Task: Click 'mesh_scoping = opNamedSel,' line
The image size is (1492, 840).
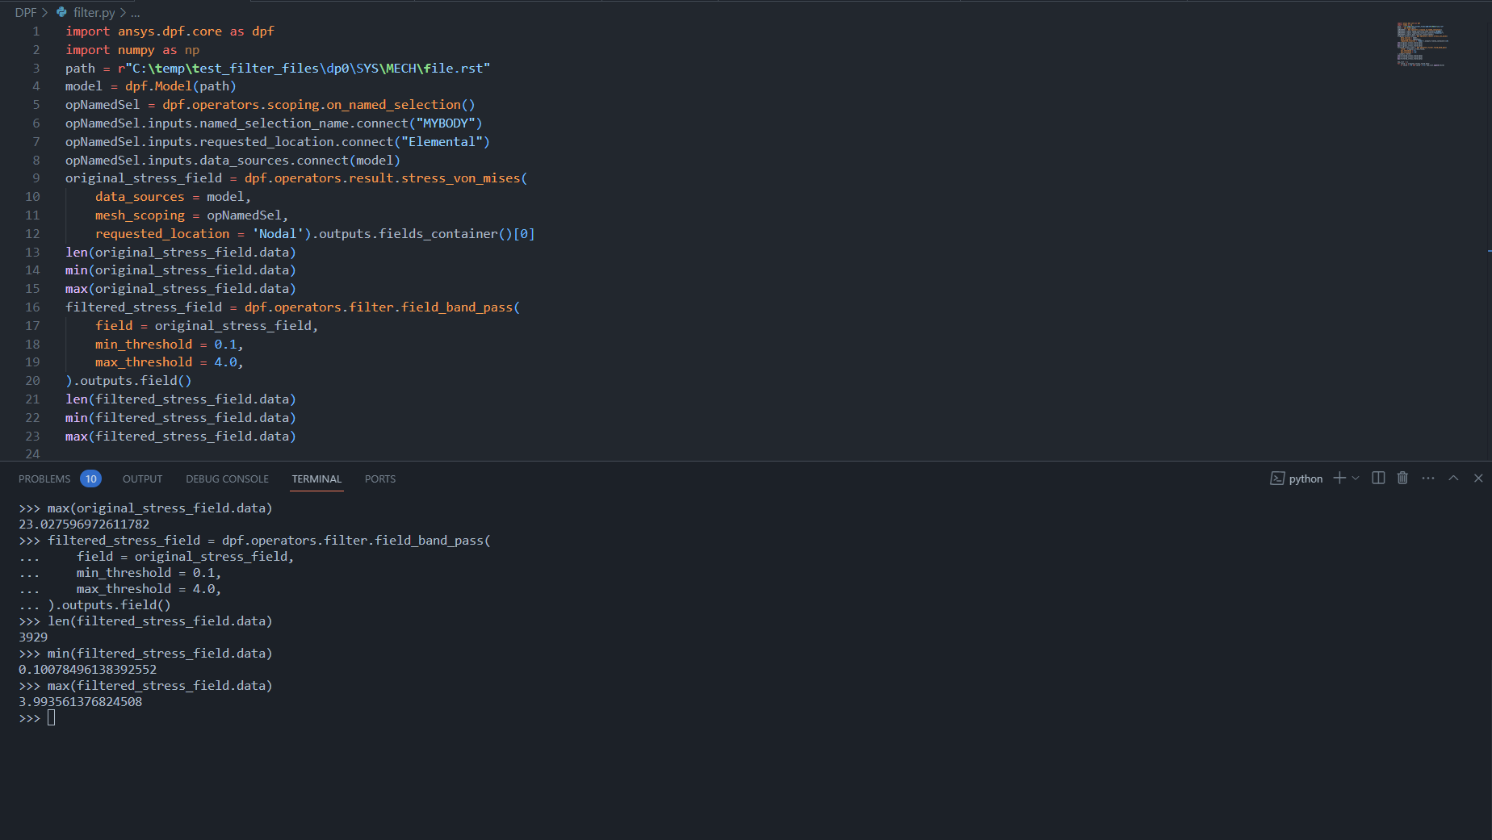Action: 191,215
